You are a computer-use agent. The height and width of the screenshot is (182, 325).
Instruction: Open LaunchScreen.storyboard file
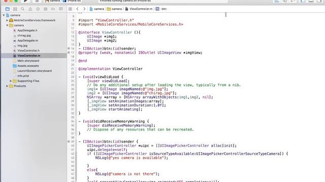pos(35,71)
